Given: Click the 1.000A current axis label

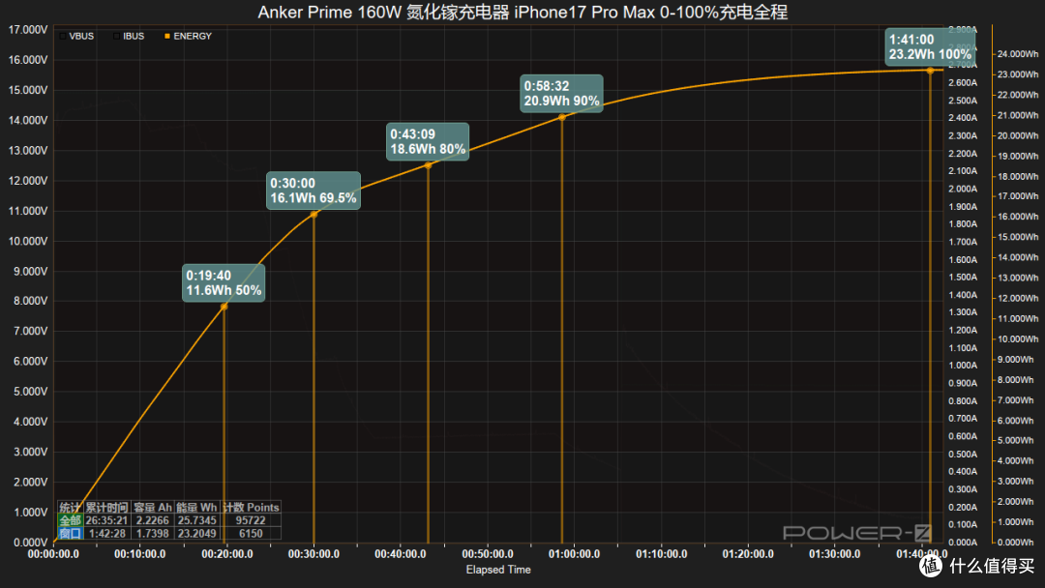Looking at the screenshot, I should 963,366.
